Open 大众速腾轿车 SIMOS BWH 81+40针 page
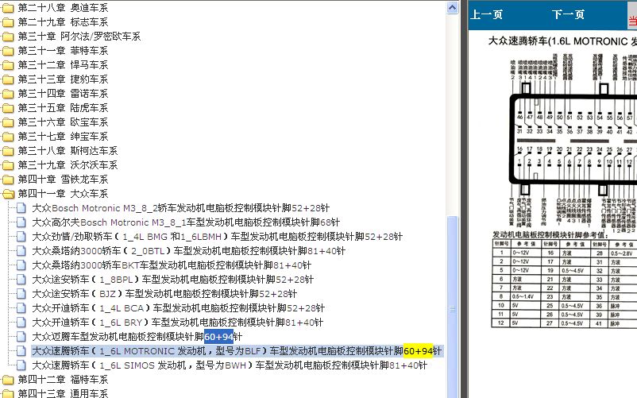Viewport: 637px width, 398px height. tap(230, 365)
